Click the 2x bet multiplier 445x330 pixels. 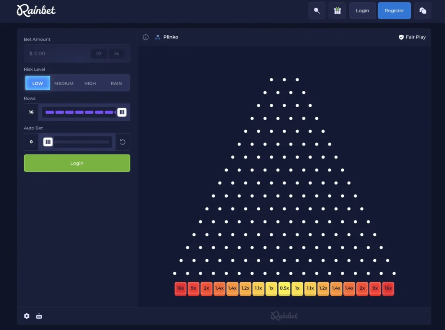[116, 53]
